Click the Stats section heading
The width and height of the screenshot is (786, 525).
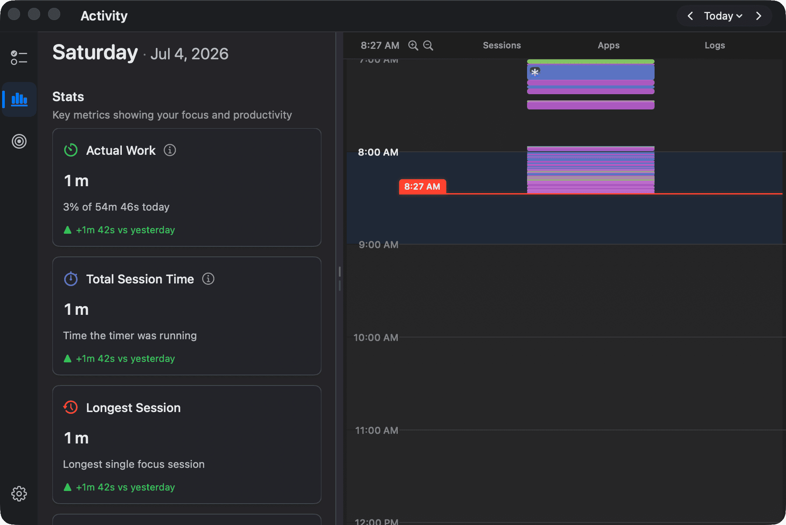click(68, 97)
